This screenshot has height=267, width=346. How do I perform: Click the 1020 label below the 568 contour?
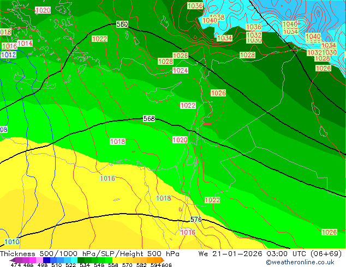tap(180, 139)
